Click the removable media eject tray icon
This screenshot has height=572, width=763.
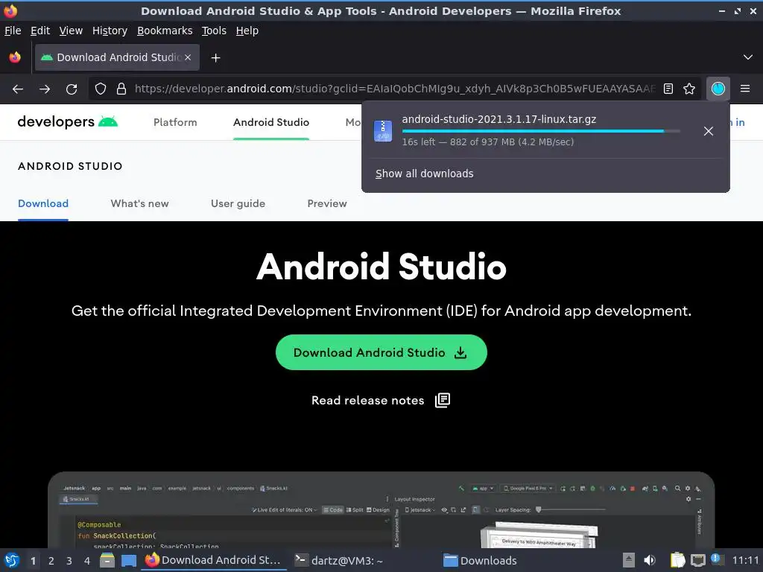629,560
